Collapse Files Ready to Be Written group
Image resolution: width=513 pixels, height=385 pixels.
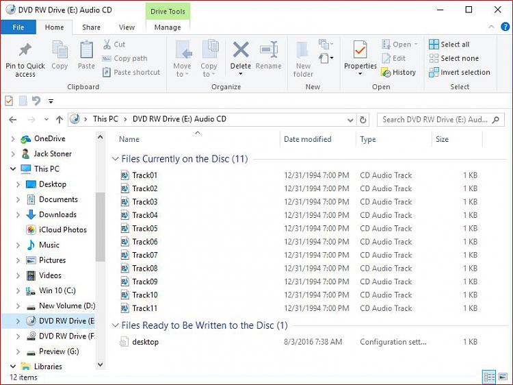(x=115, y=325)
